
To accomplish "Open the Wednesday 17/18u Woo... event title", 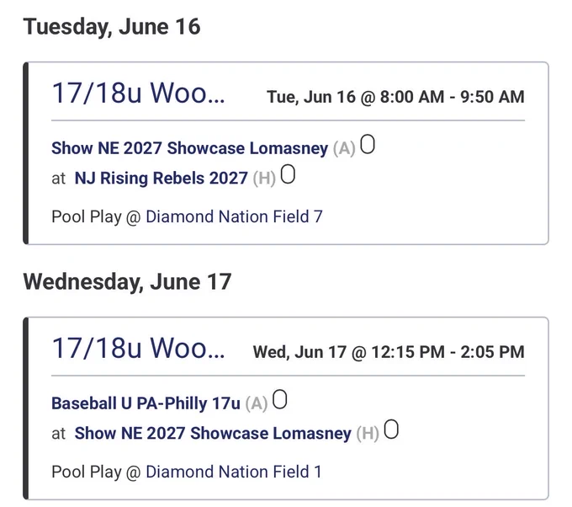I will pos(138,348).
